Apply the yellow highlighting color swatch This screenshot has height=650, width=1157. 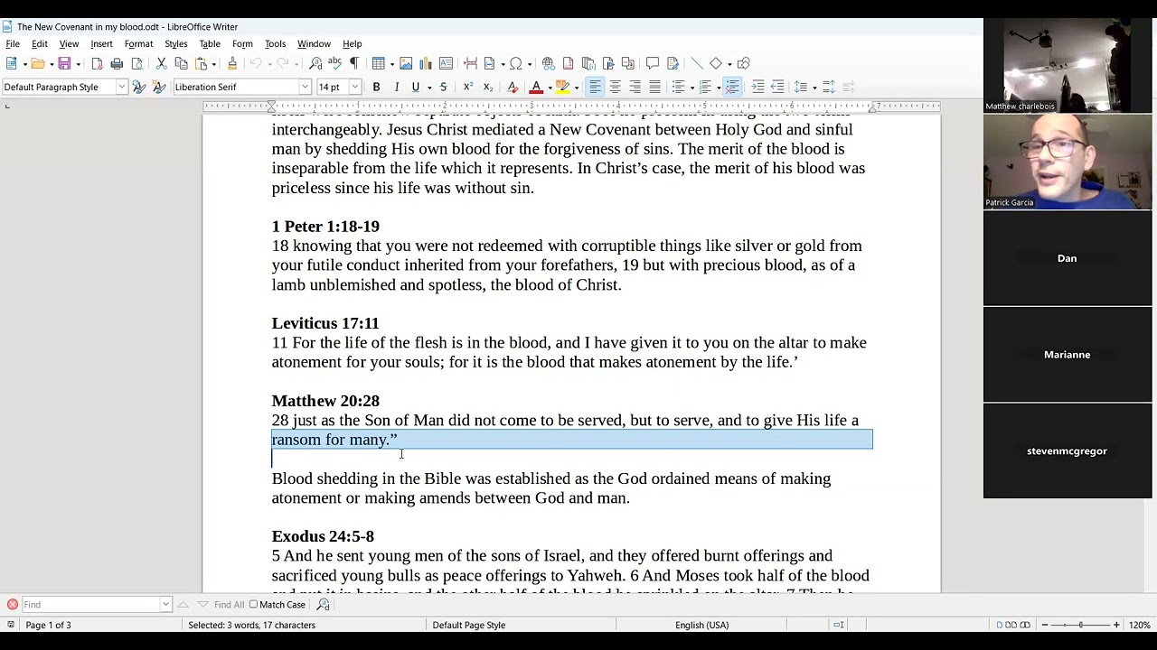562,87
